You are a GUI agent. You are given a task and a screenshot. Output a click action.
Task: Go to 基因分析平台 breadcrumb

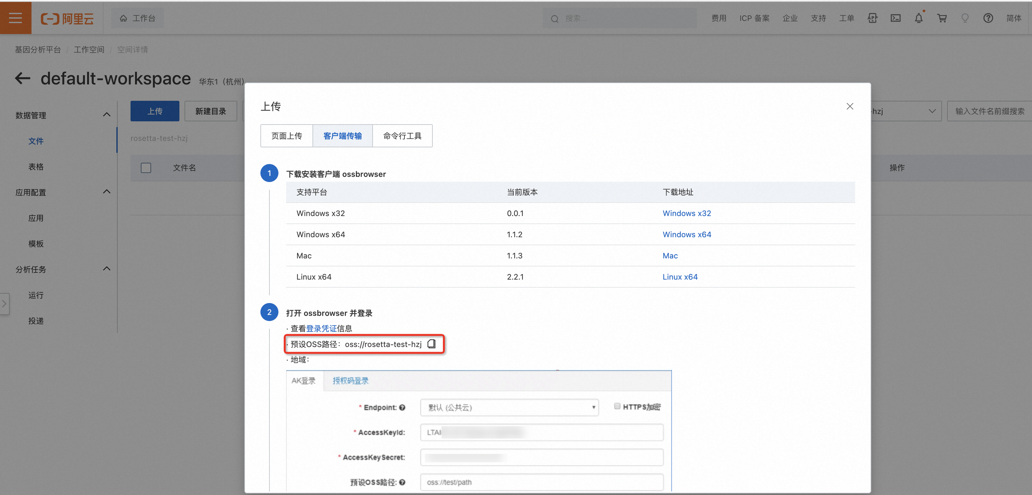tap(38, 50)
